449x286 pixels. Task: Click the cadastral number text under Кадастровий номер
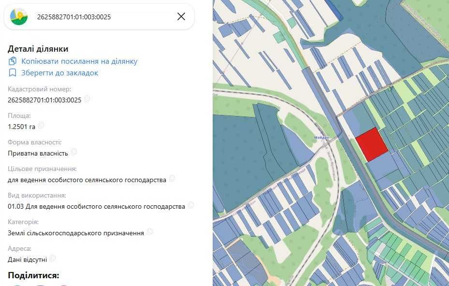point(44,100)
